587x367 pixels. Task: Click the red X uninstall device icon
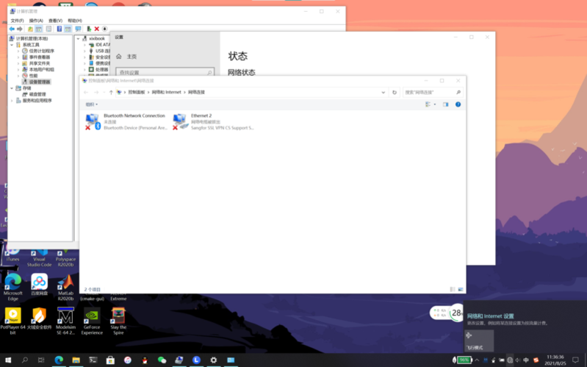pyautogui.click(x=96, y=29)
